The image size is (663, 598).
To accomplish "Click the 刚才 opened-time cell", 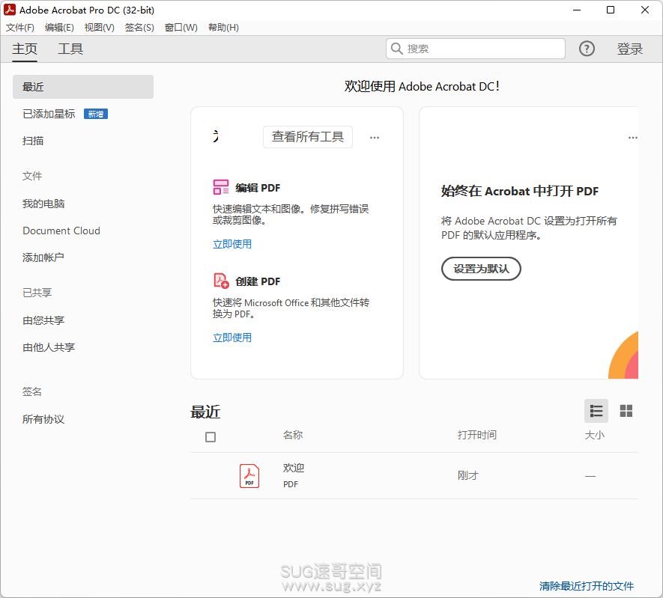I will tap(467, 475).
